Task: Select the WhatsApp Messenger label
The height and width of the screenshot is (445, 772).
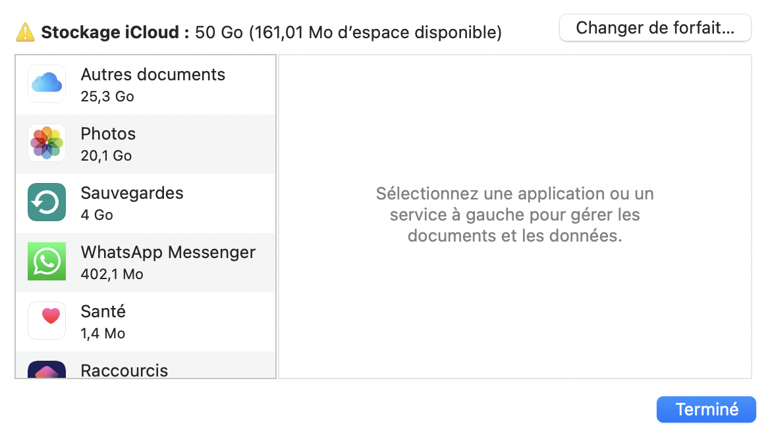Action: point(168,253)
